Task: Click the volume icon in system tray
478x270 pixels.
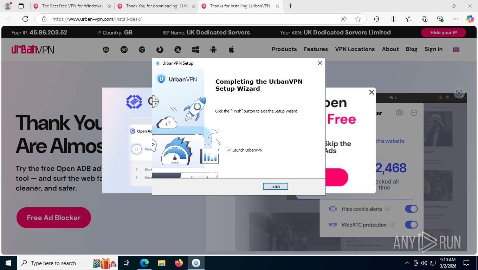Action: [x=424, y=263]
